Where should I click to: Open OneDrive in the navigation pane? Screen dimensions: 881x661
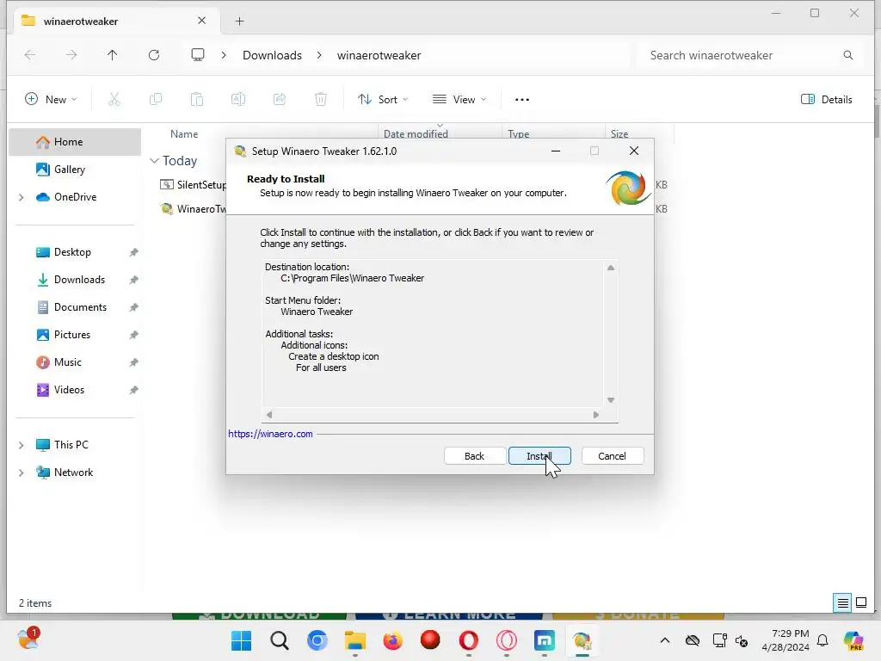click(x=76, y=197)
